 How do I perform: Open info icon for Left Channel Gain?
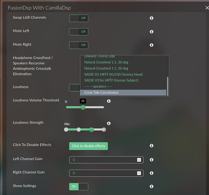[151, 160]
